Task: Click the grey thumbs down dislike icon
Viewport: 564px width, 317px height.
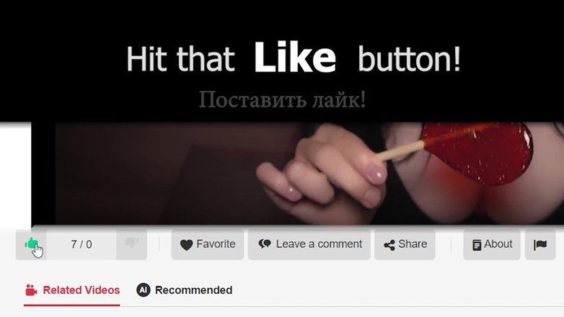Action: coord(132,243)
